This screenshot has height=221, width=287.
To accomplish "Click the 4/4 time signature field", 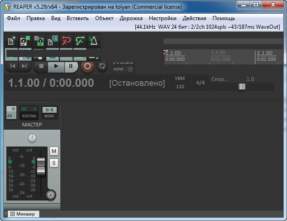I will [200, 83].
